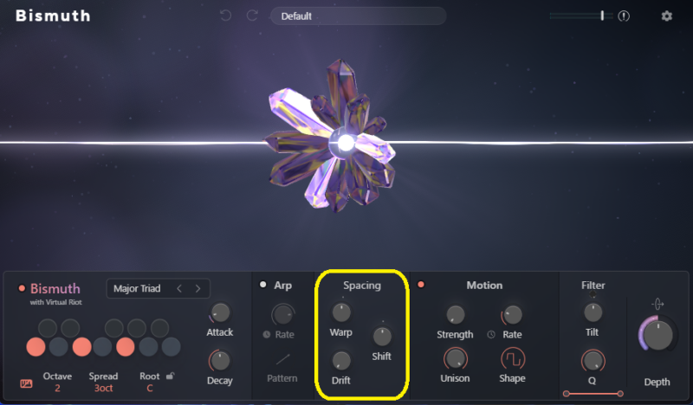This screenshot has height=405, width=693.
Task: Open the settings gear icon
Action: [666, 16]
